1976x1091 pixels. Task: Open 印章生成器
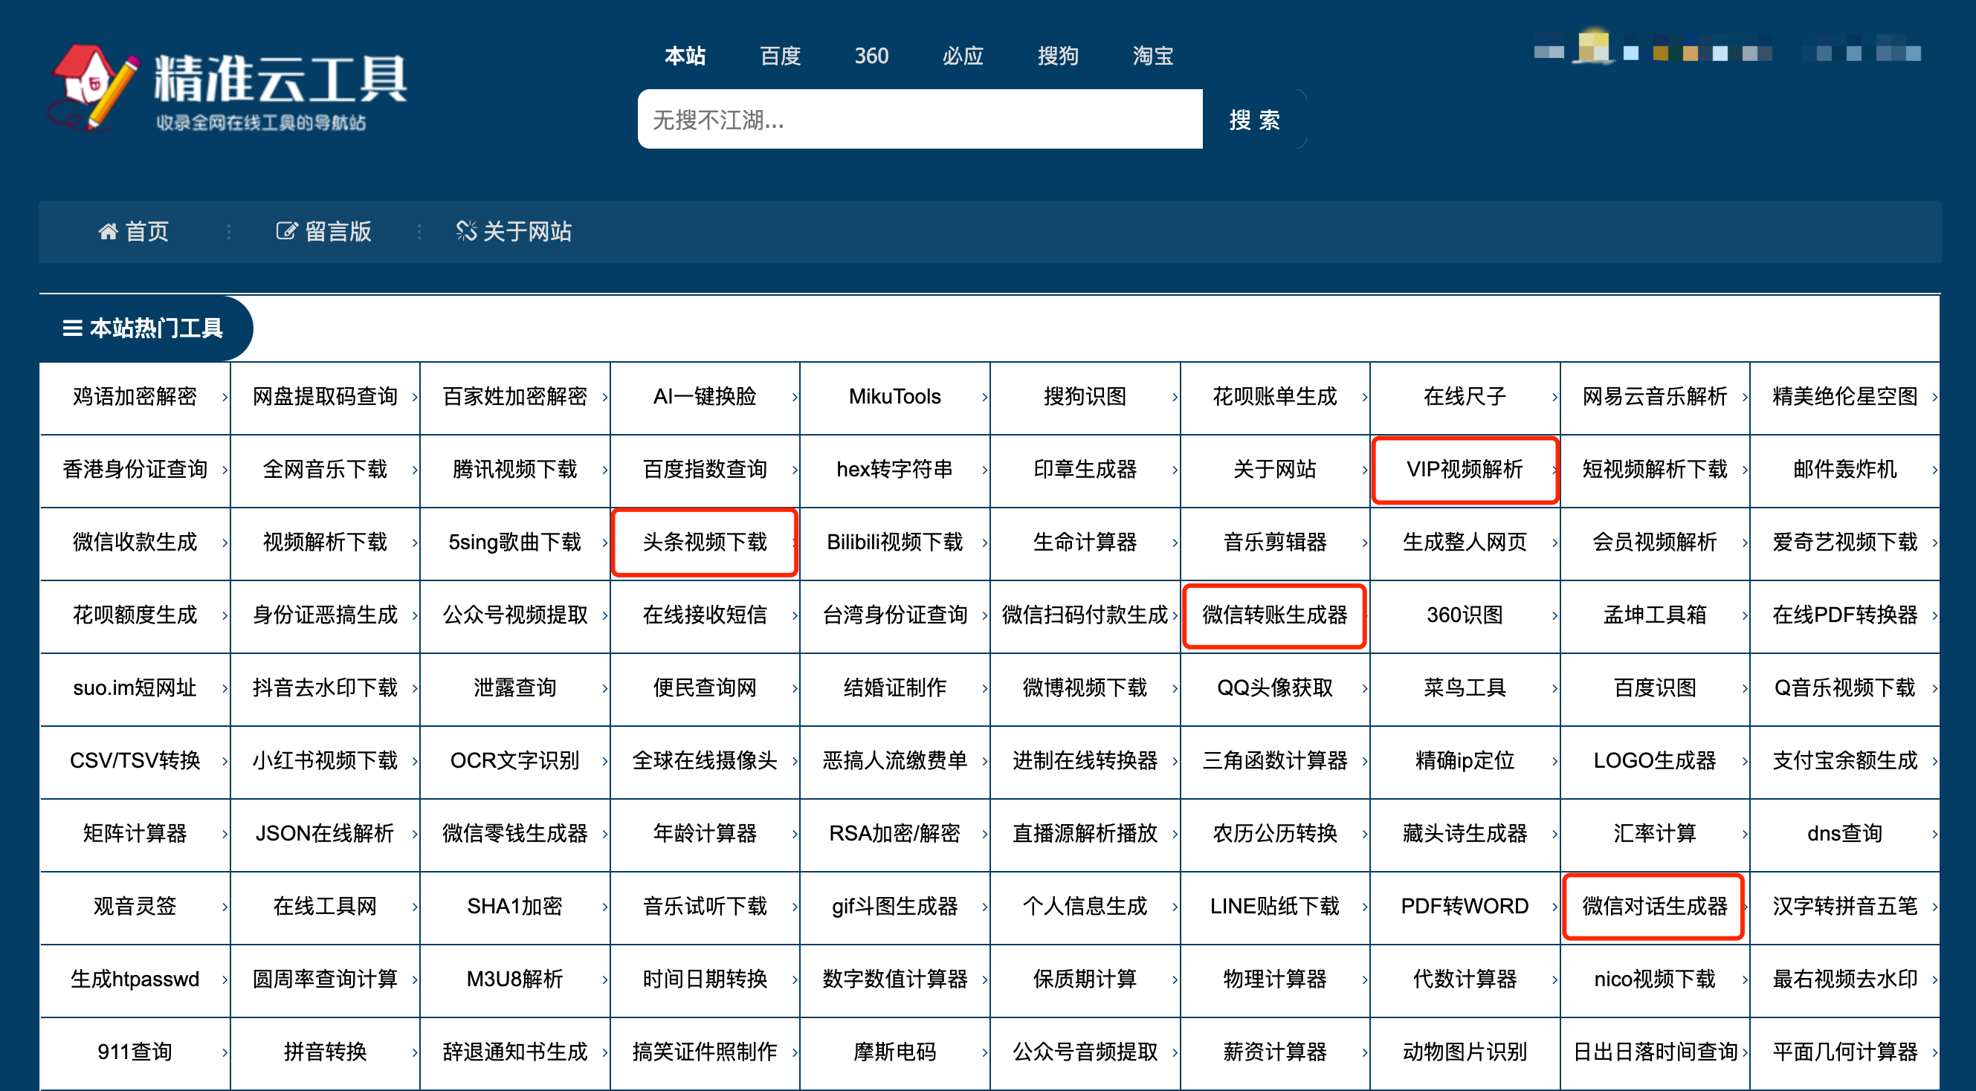point(1085,469)
